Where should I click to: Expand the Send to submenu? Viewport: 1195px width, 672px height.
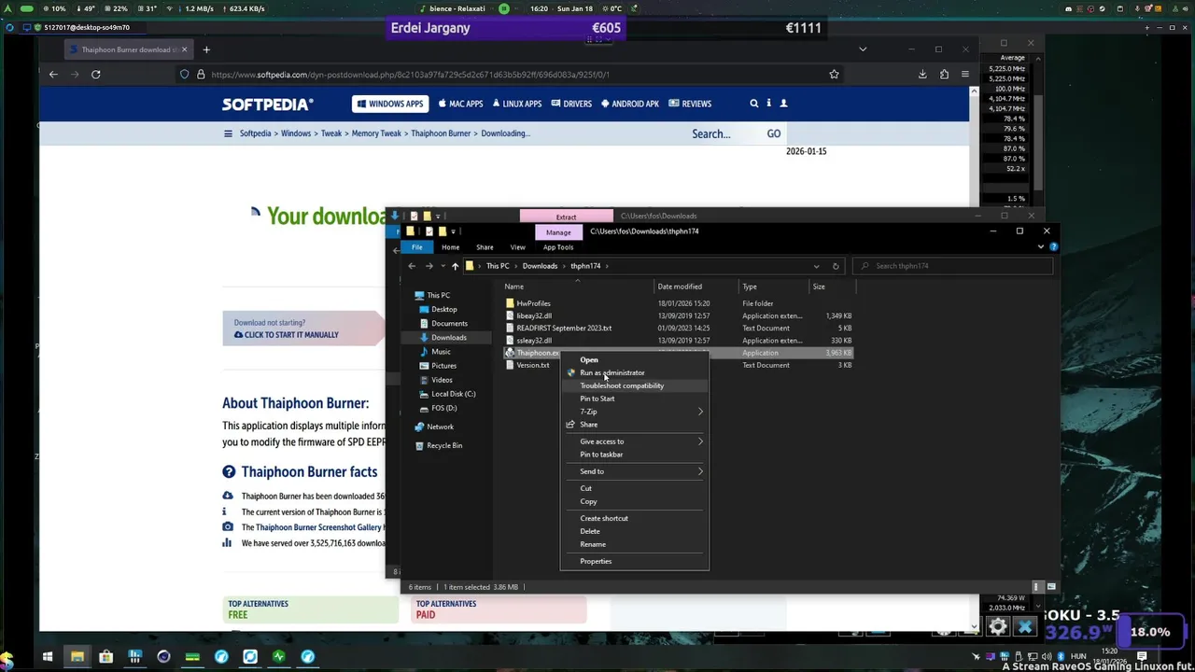tap(635, 471)
